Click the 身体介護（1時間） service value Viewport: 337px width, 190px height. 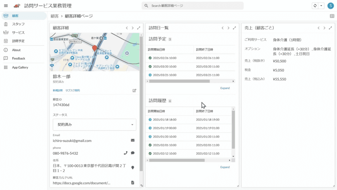pos(287,40)
